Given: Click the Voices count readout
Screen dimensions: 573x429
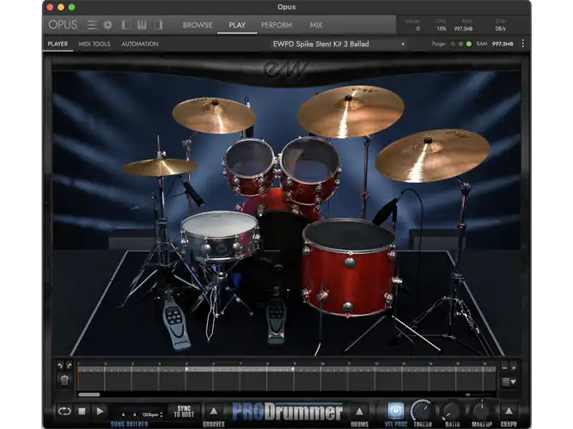Looking at the screenshot, I should 413,25.
